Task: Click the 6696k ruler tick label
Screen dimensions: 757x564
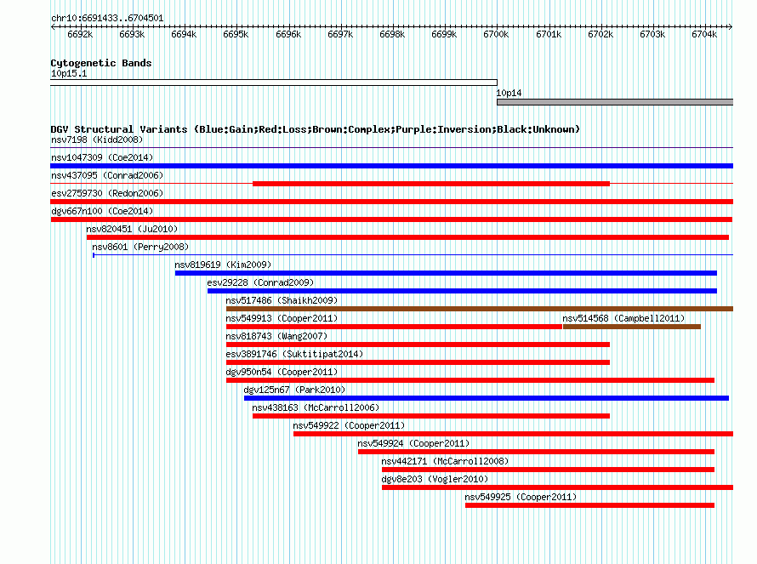Action: coord(288,35)
